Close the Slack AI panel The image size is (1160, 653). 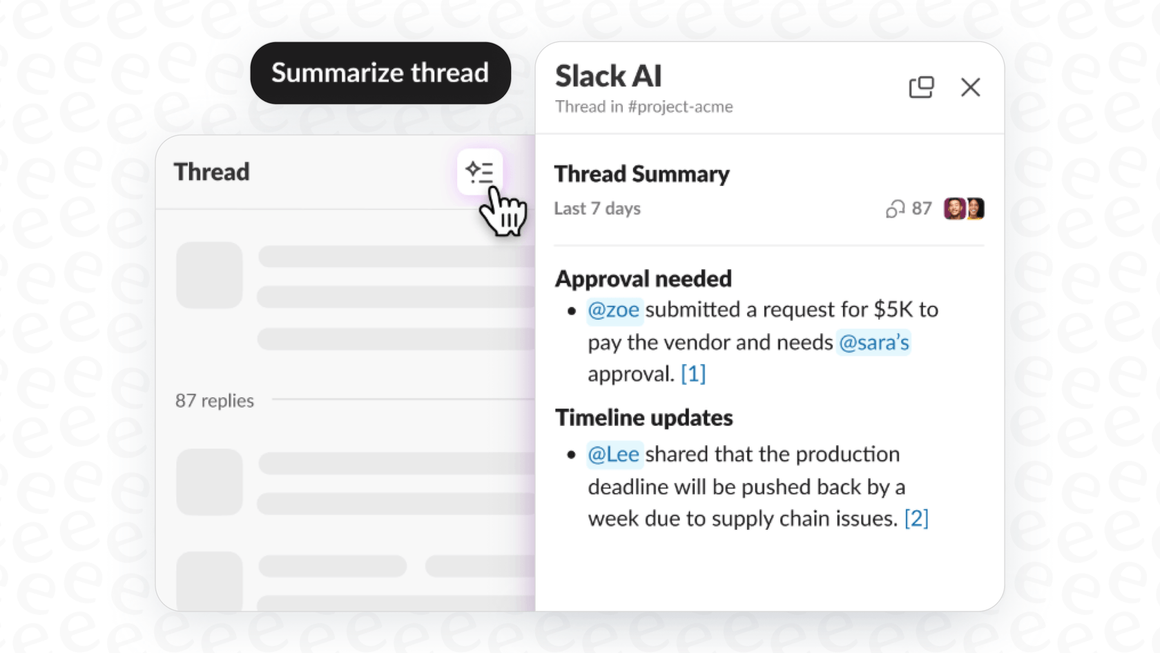971,87
